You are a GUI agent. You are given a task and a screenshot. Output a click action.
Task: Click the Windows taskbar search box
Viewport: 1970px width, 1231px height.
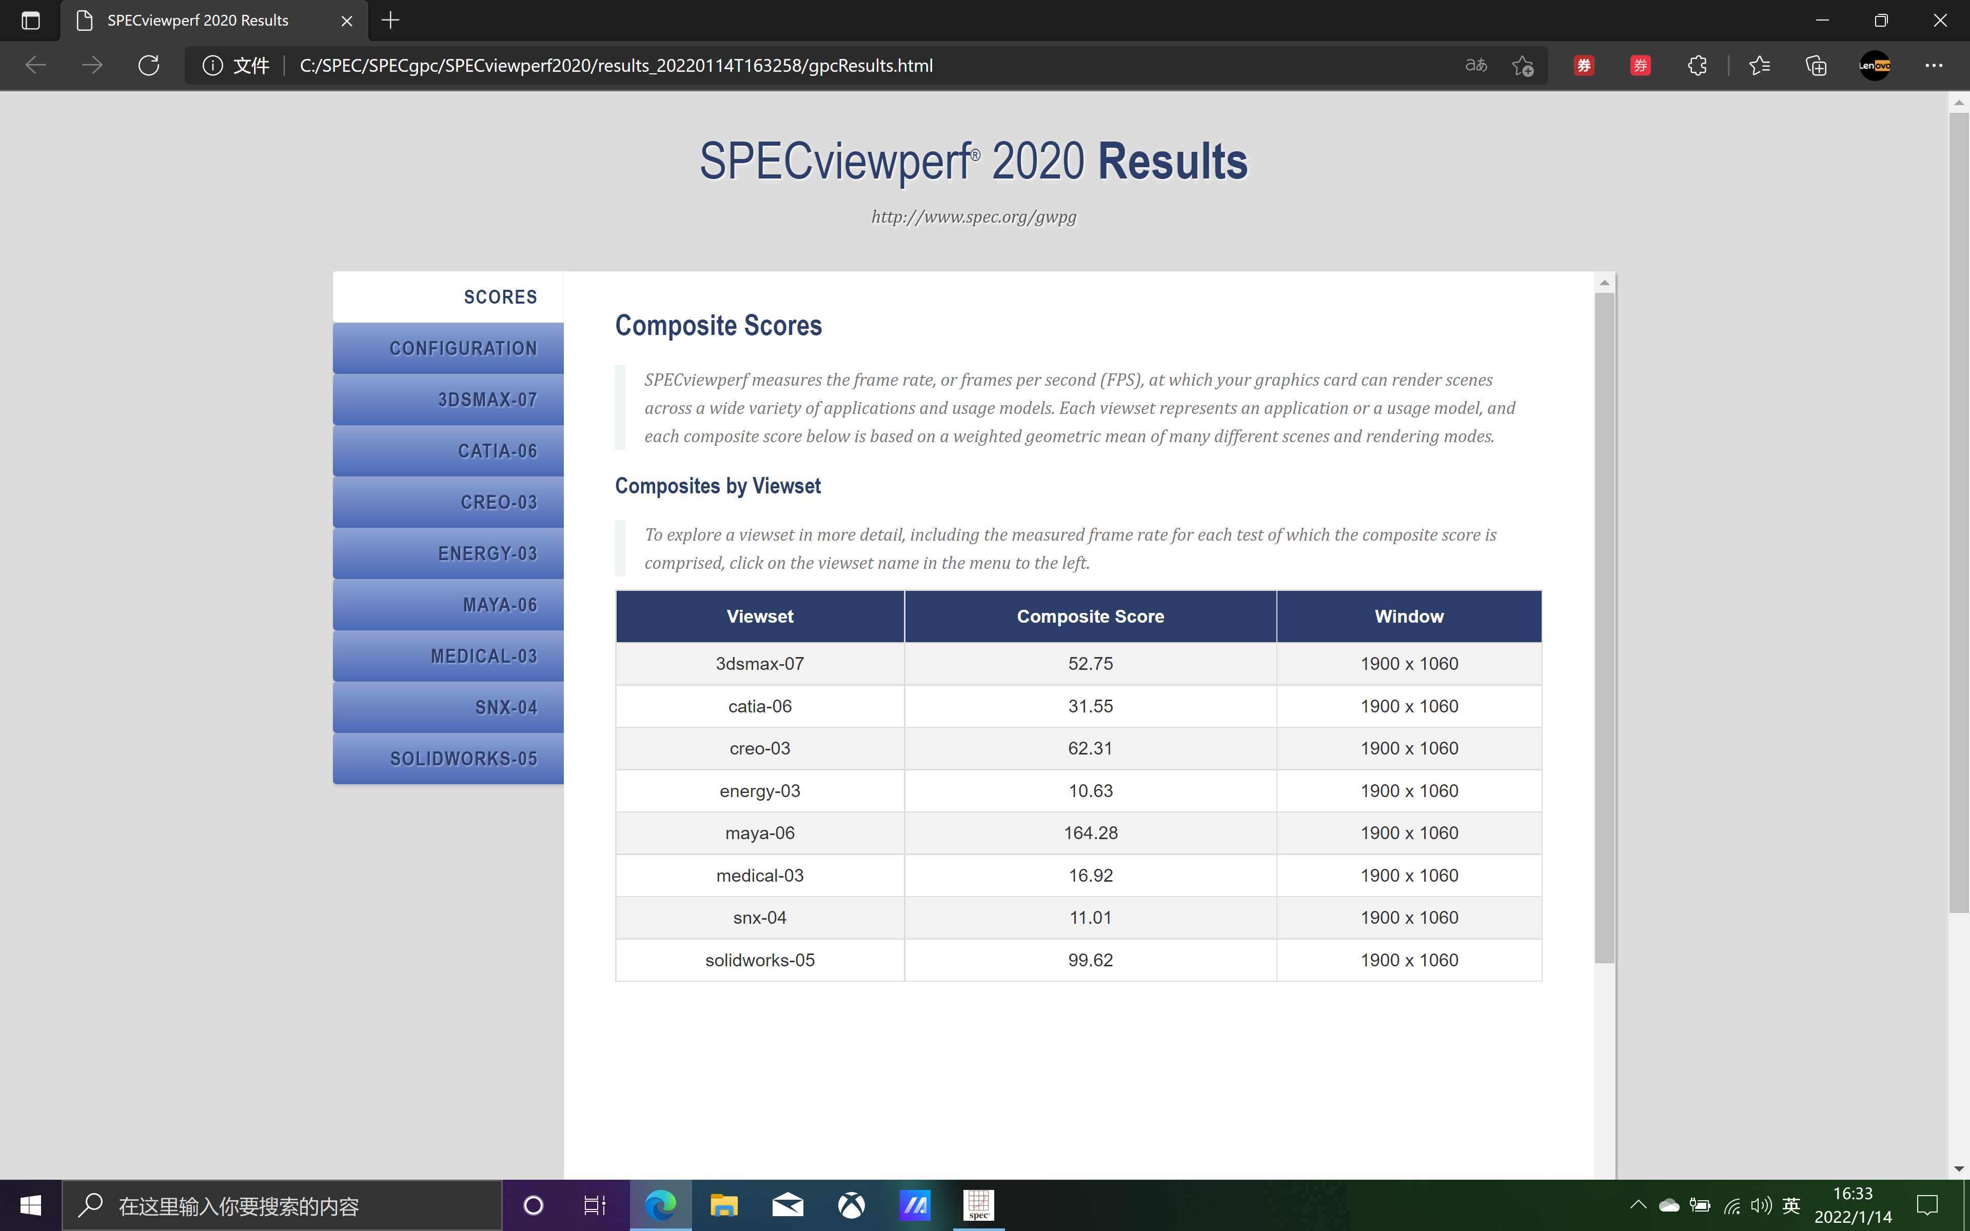point(281,1205)
